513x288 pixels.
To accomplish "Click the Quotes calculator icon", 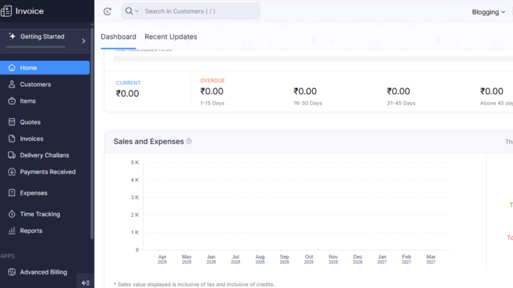I will tap(12, 122).
